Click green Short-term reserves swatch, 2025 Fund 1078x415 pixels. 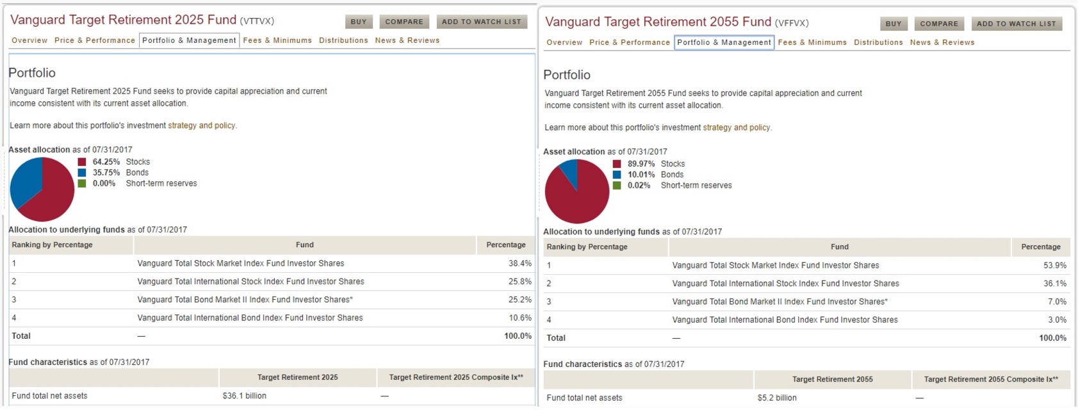click(82, 184)
